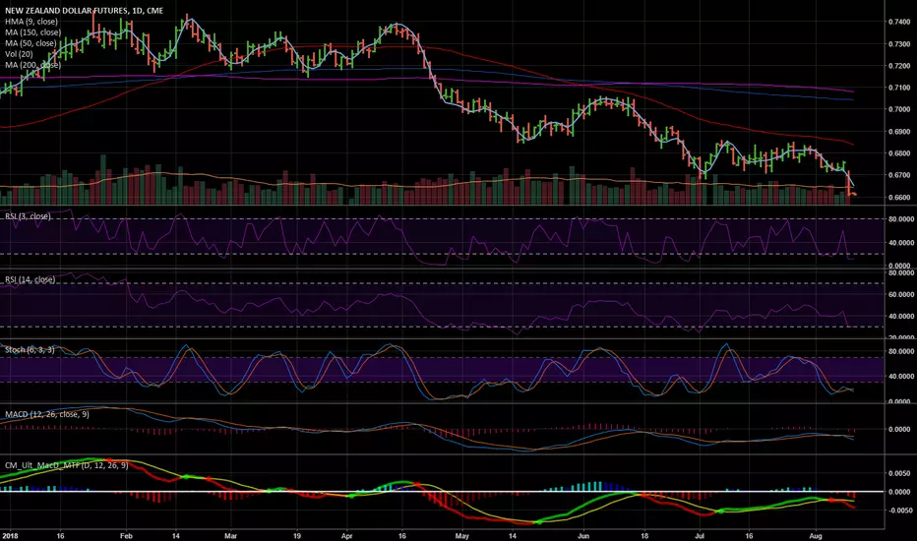The width and height of the screenshot is (917, 541).
Task: Select the MA (200, close) indicator legend
Action: [32, 65]
